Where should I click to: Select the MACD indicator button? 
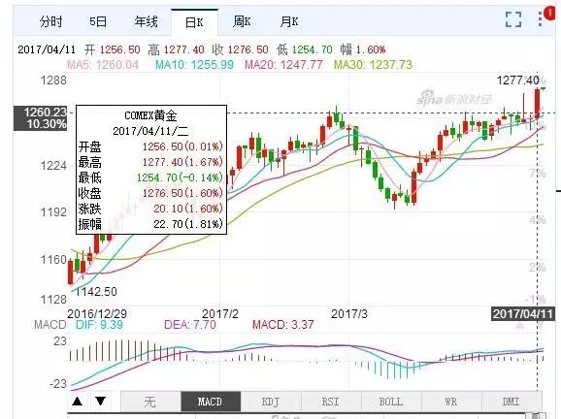point(211,402)
